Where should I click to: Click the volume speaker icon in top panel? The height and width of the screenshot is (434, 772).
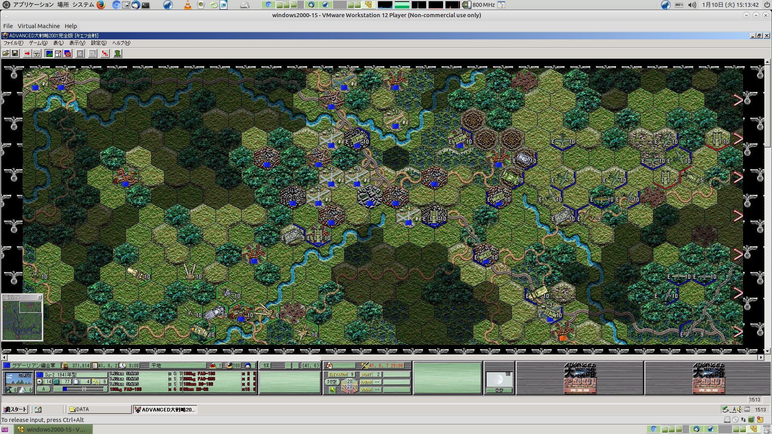[692, 5]
